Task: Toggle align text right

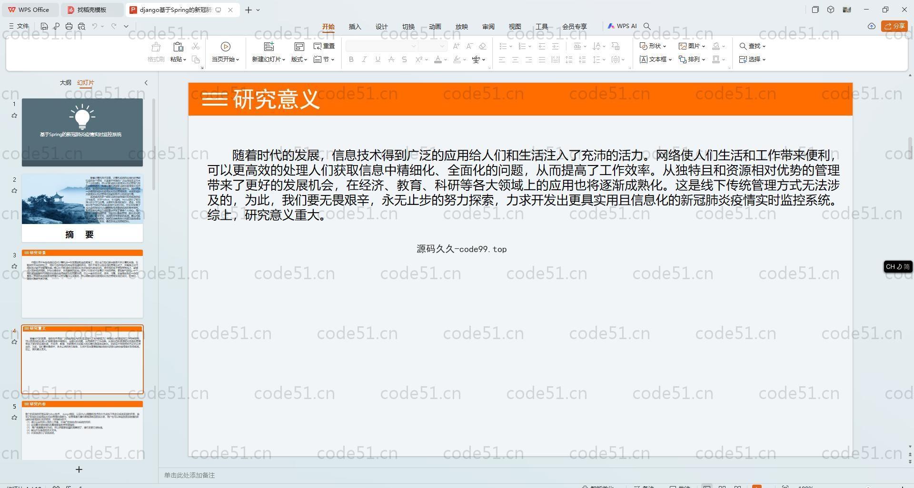Action: (528, 59)
